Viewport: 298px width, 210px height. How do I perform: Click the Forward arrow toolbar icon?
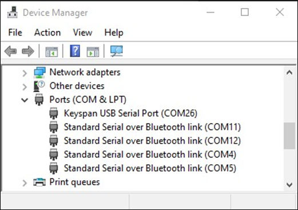click(28, 51)
